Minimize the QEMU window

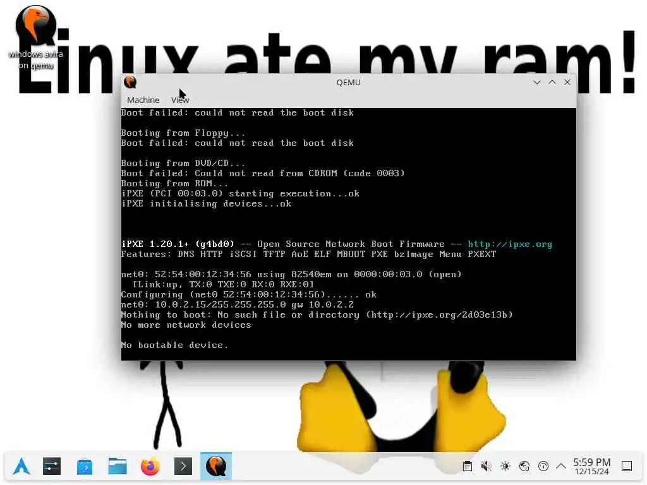coord(537,82)
